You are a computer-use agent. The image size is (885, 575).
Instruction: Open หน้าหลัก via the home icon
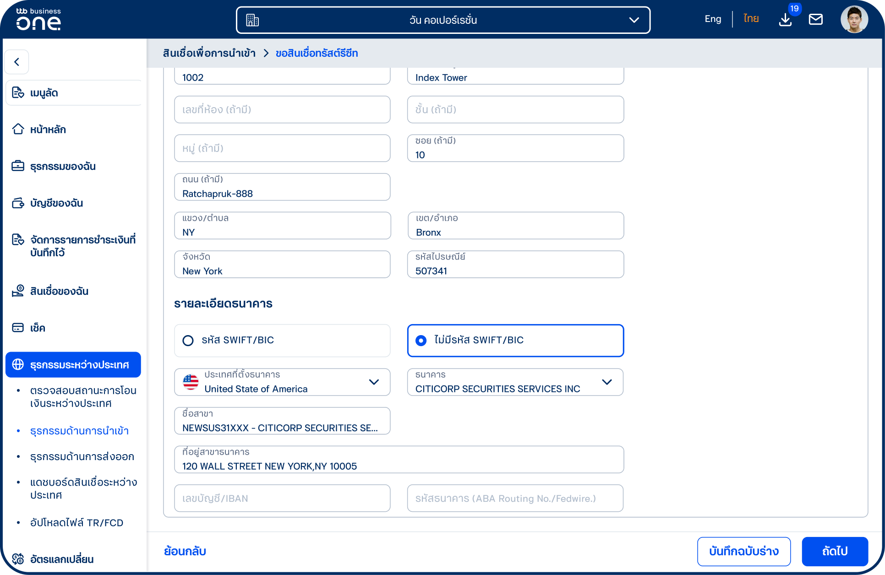(18, 129)
